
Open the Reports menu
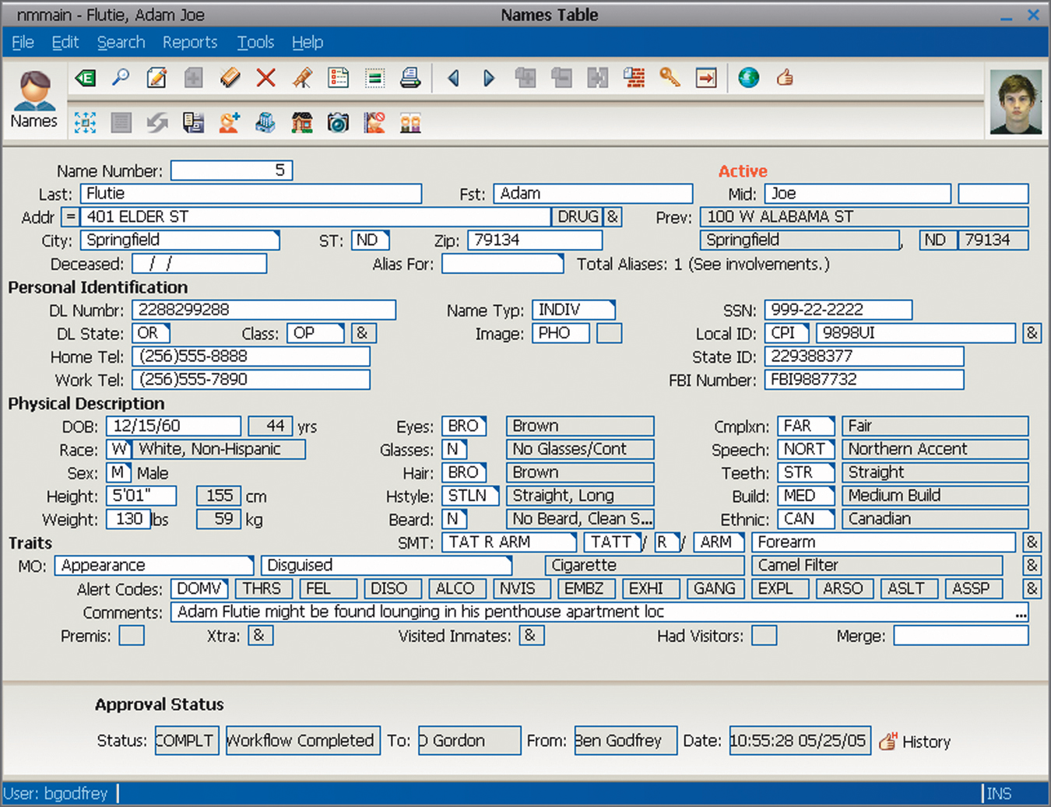189,42
